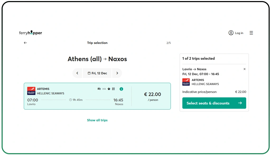Click the pets allowed paw icon

click(109, 89)
